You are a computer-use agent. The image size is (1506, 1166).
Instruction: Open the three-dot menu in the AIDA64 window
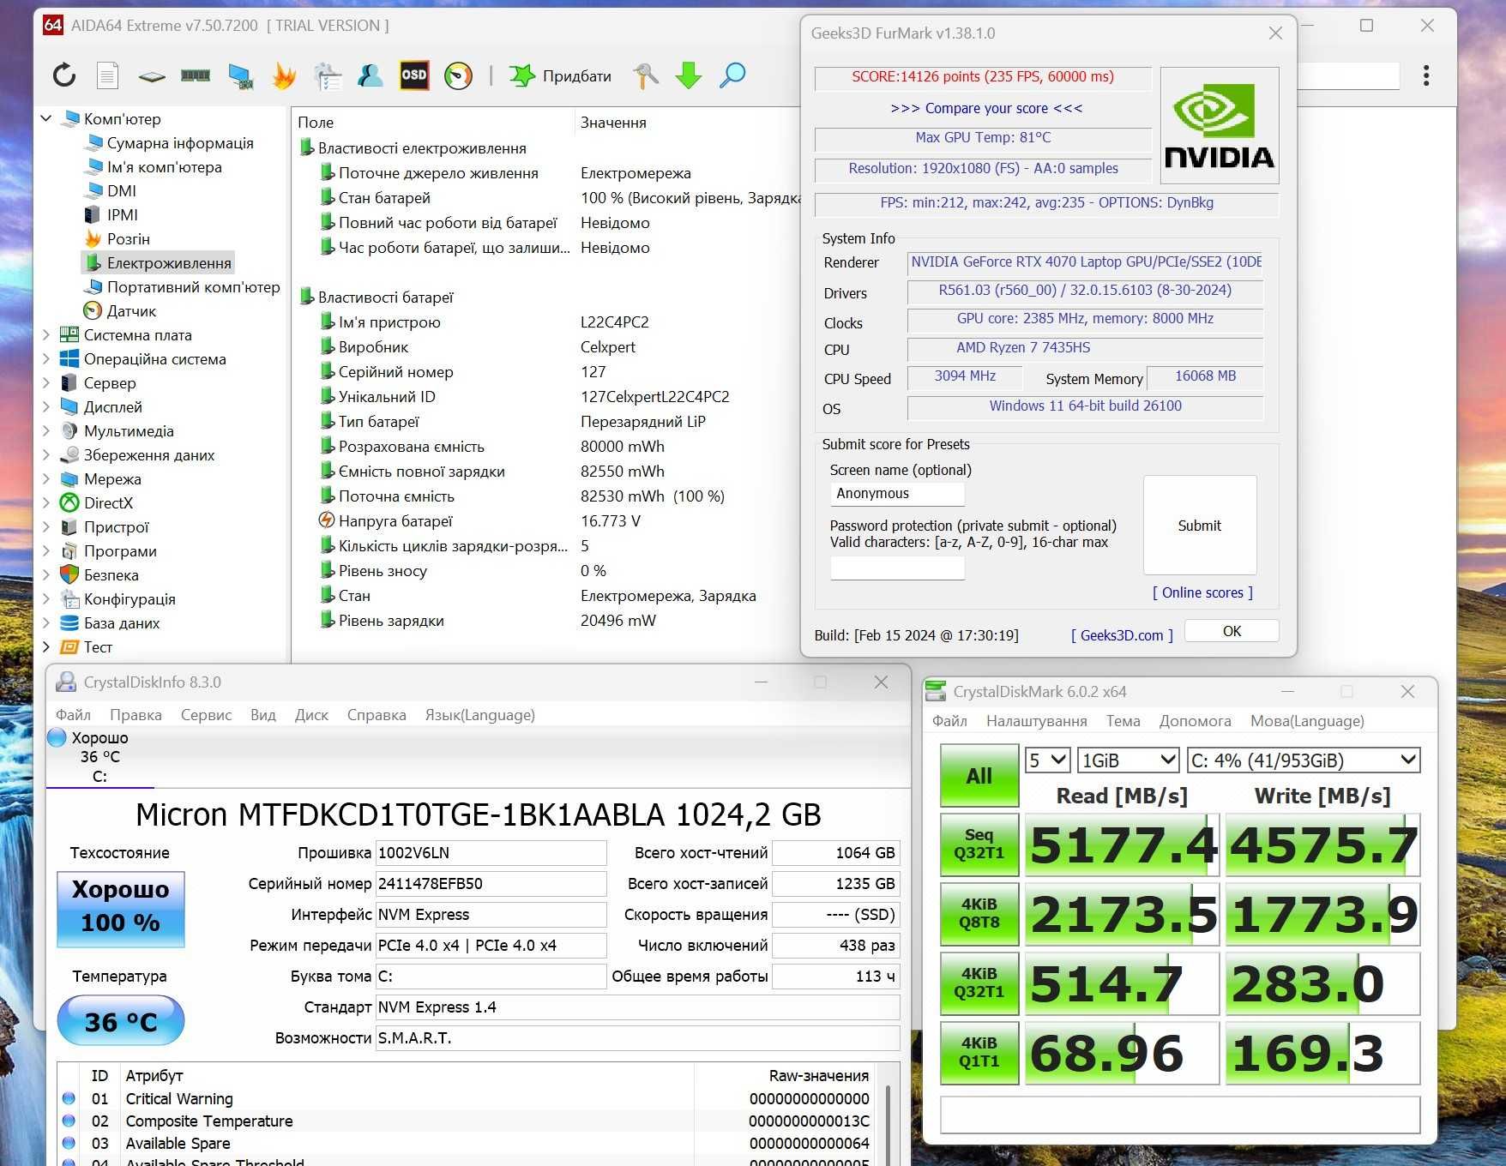(x=1426, y=75)
